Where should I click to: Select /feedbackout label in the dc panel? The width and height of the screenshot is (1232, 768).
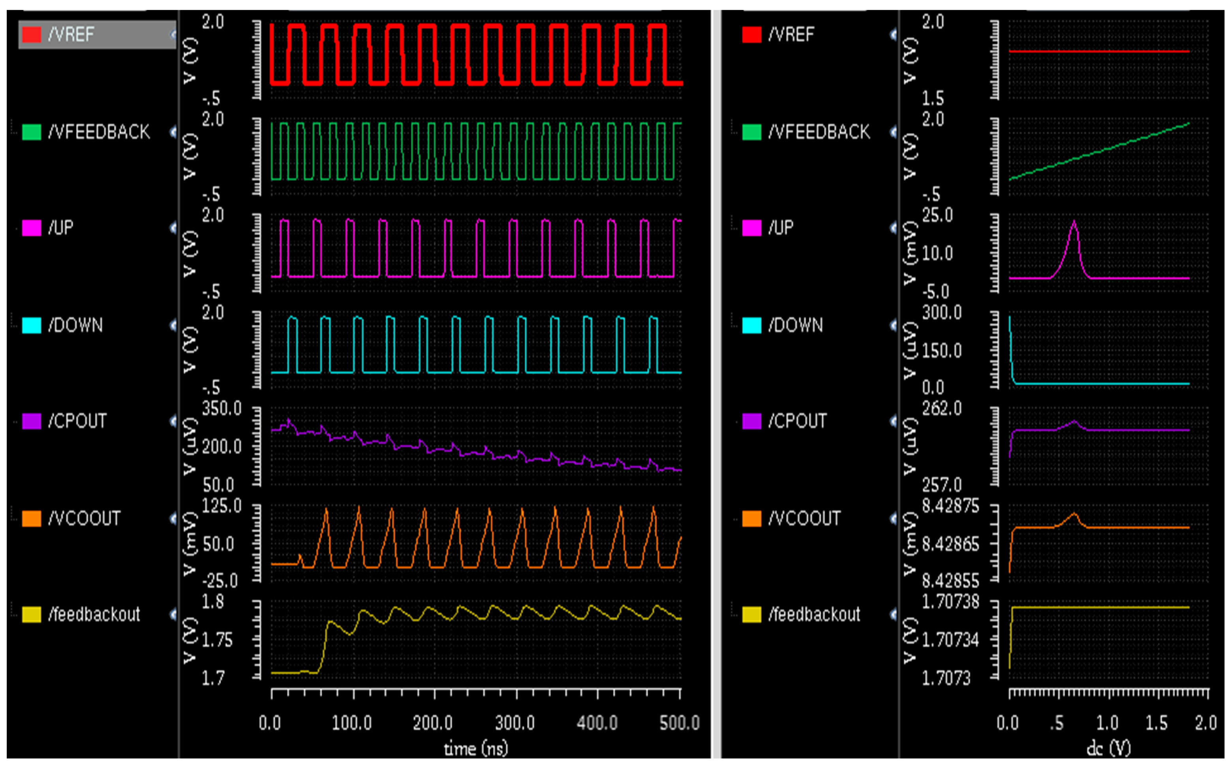(x=814, y=614)
